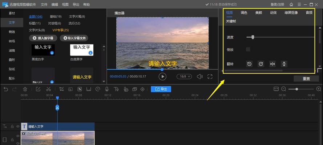Open the 关键帧 sub-tab
The image size is (323, 145).
pos(231,21)
